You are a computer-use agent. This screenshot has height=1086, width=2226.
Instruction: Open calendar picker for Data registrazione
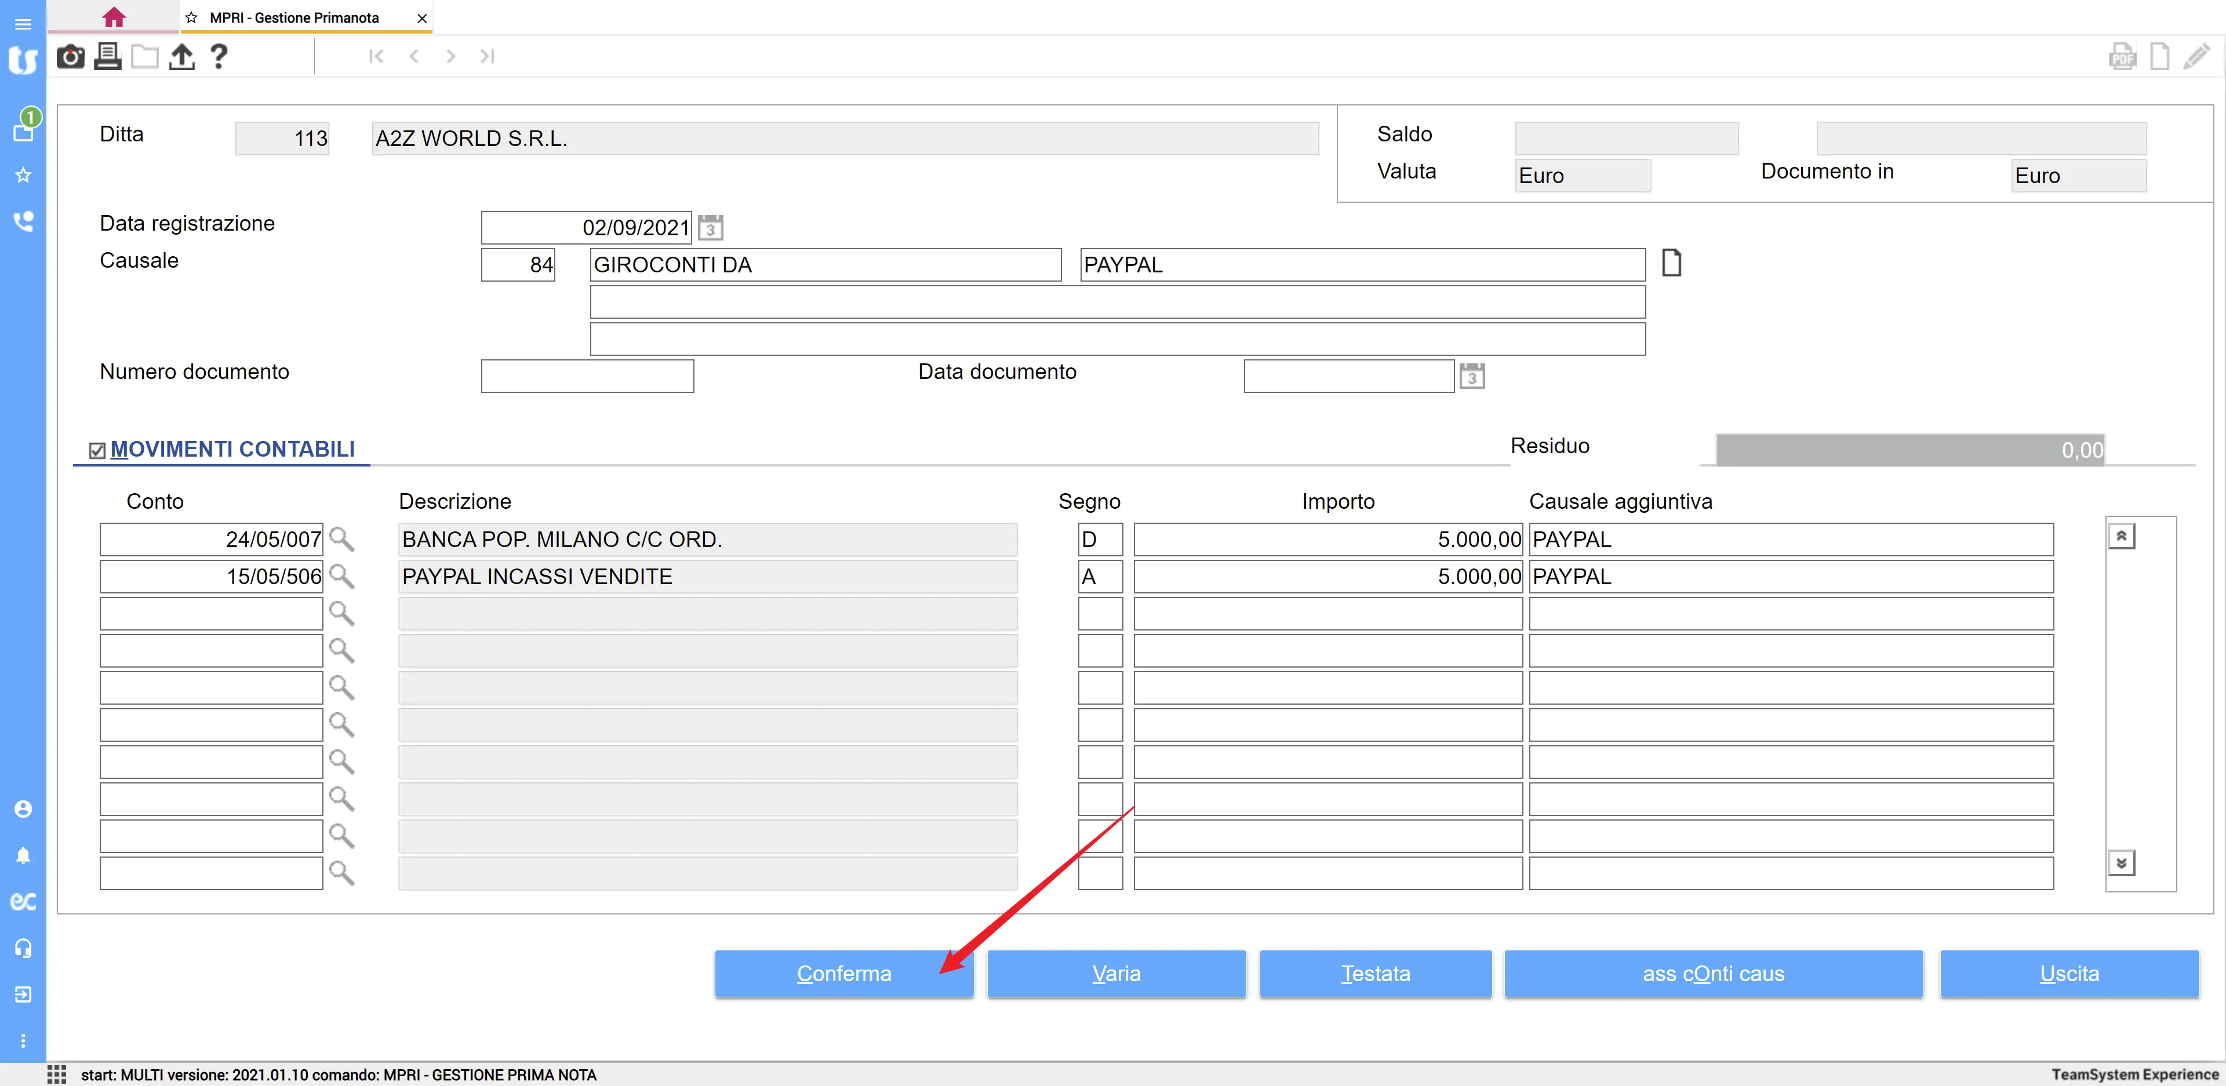coord(710,228)
